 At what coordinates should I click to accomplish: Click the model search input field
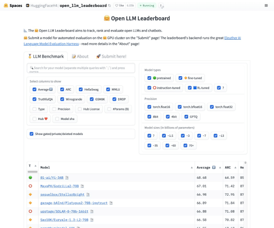pos(81,68)
